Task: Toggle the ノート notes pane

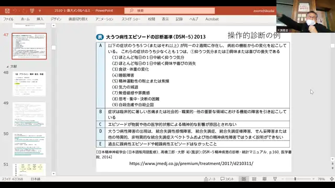Action: pyautogui.click(x=209, y=179)
